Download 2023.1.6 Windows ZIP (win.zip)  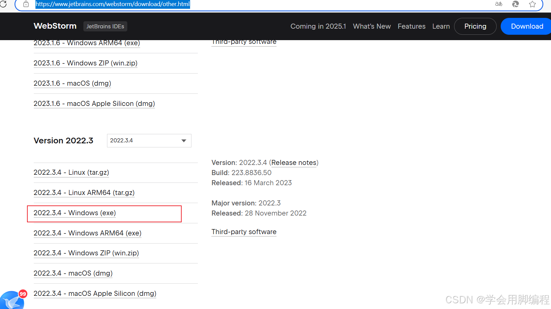[85, 63]
